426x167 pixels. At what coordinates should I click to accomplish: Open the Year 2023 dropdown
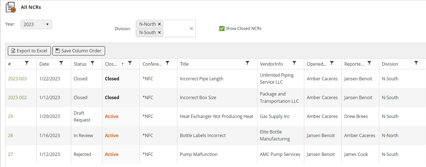click(36, 24)
